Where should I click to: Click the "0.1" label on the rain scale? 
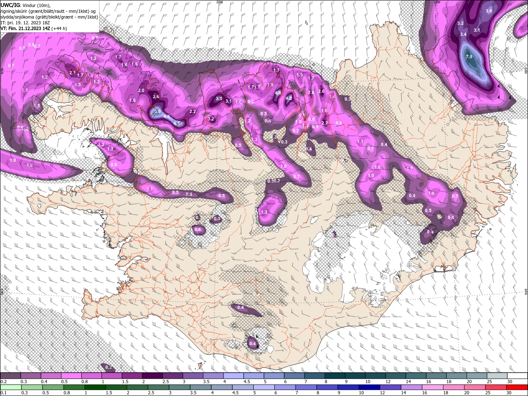coord(3,393)
